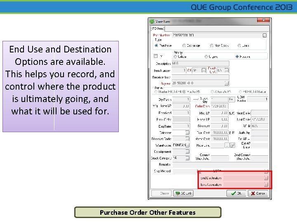Screen dimensions: 297x223
Task: Click the Qty Purch input field
Action: click(x=181, y=100)
